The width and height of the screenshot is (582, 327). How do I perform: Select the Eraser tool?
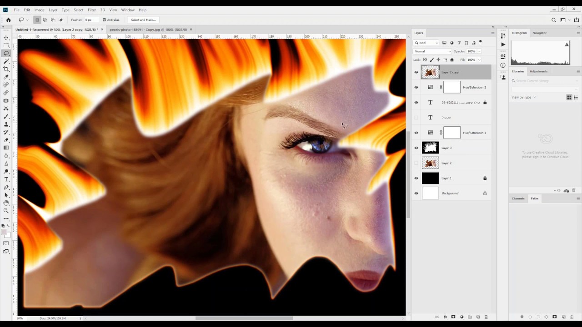point(6,140)
